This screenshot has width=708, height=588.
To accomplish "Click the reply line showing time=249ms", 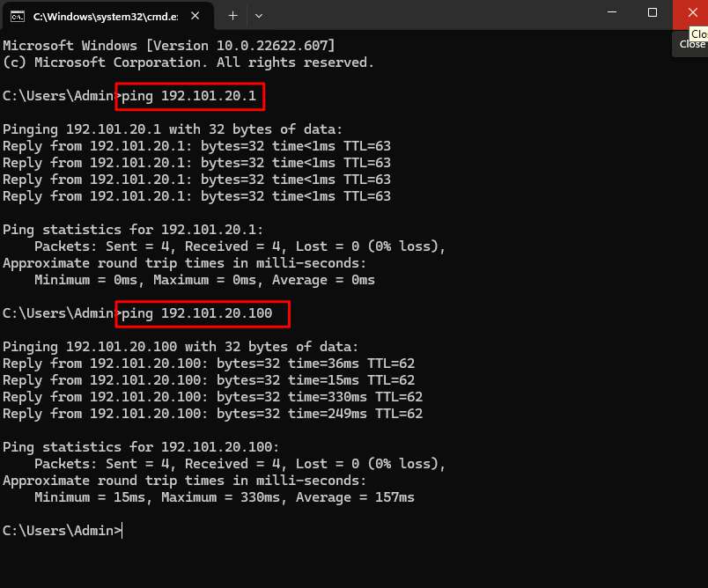I will [212, 414].
